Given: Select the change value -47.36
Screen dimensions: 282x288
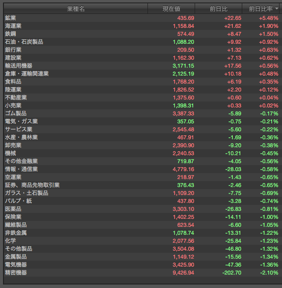Looking at the screenshot, I should 233,265.
